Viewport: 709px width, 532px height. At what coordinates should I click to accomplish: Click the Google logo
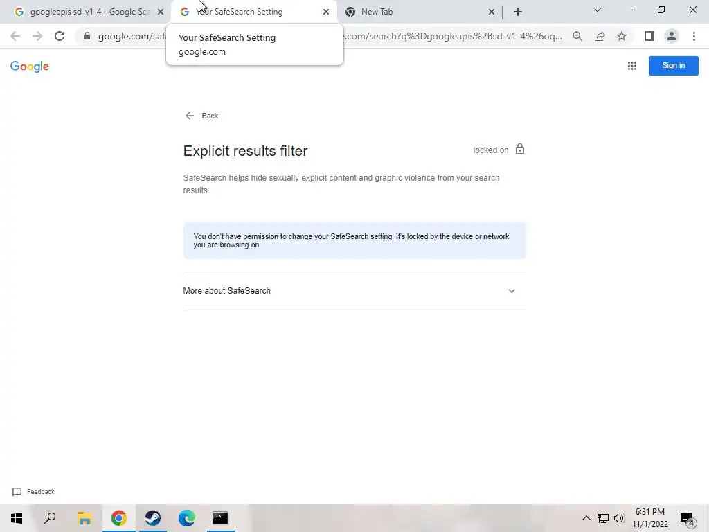[x=29, y=66]
